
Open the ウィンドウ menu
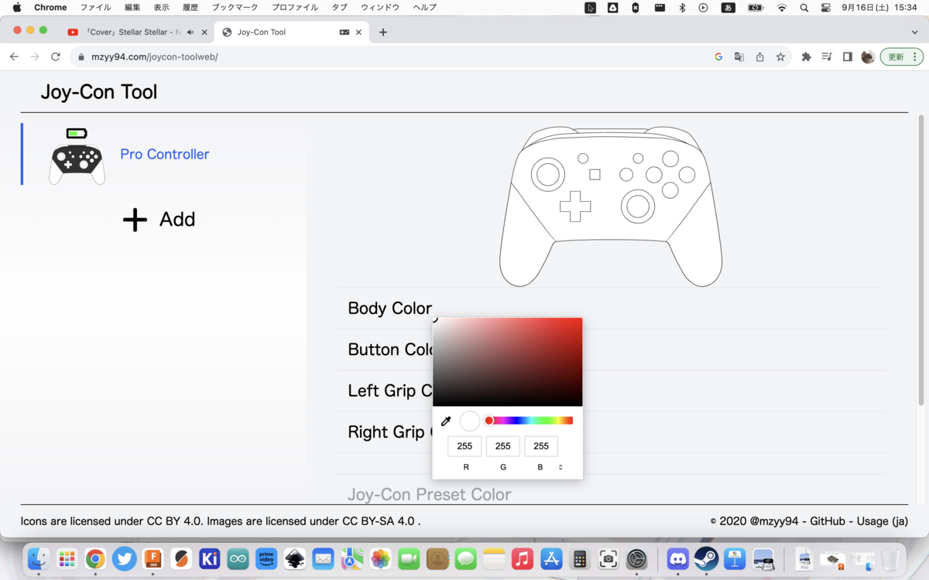(x=380, y=8)
